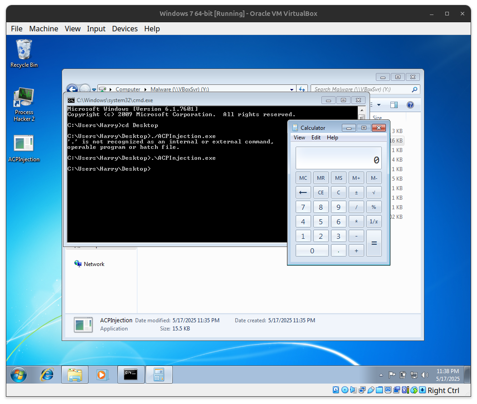
Task: Click cmd window scrollbar up arrow
Action: (362, 110)
